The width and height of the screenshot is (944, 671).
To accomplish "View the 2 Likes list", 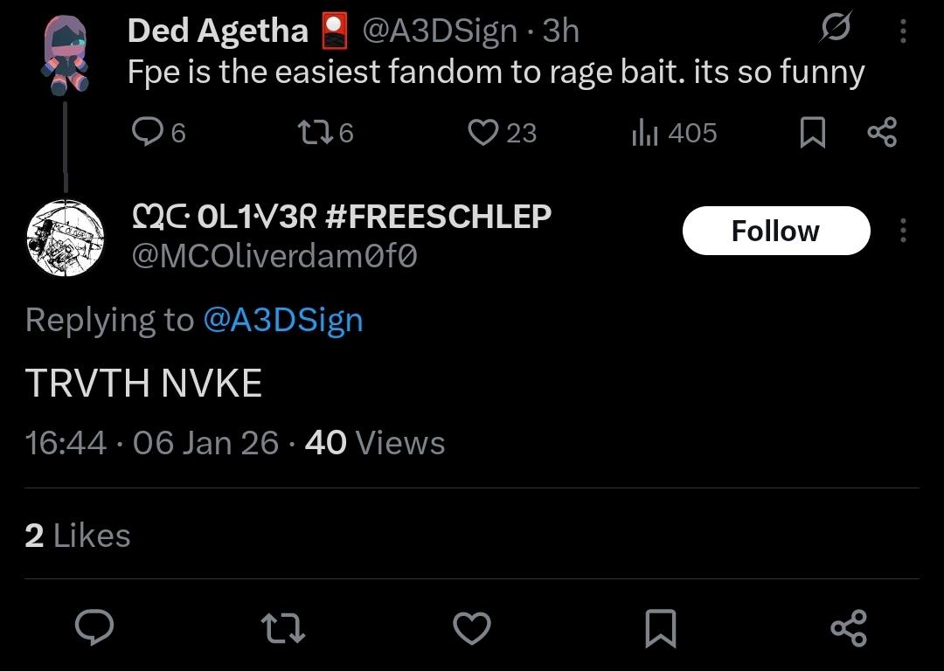I will (x=78, y=536).
